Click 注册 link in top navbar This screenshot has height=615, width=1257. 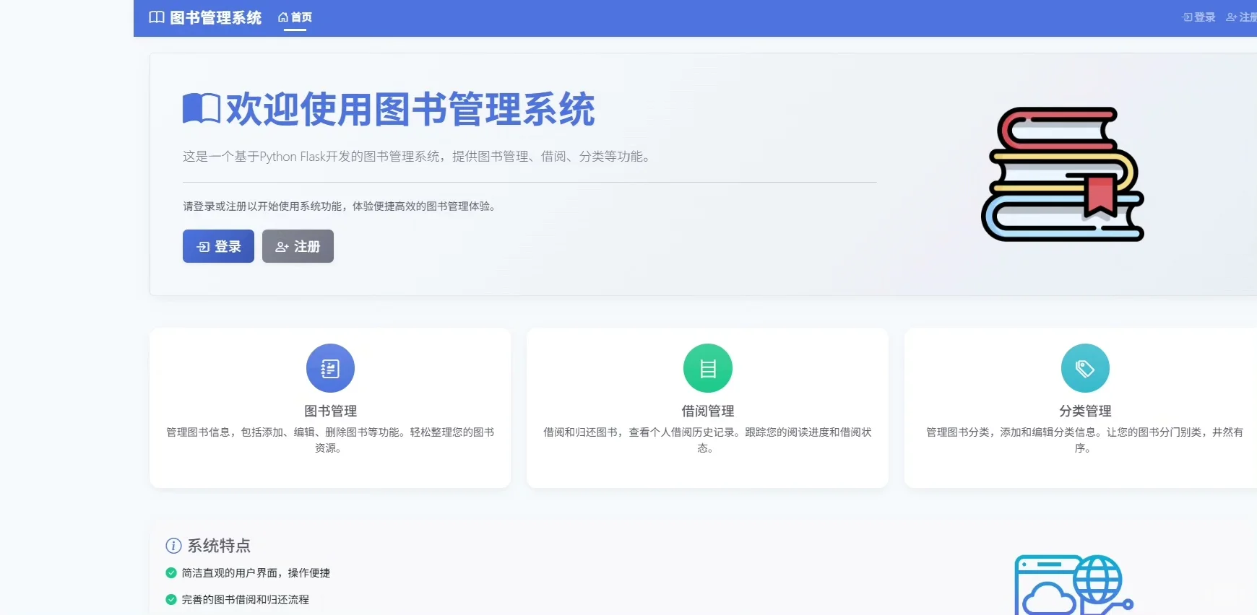[1242, 17]
